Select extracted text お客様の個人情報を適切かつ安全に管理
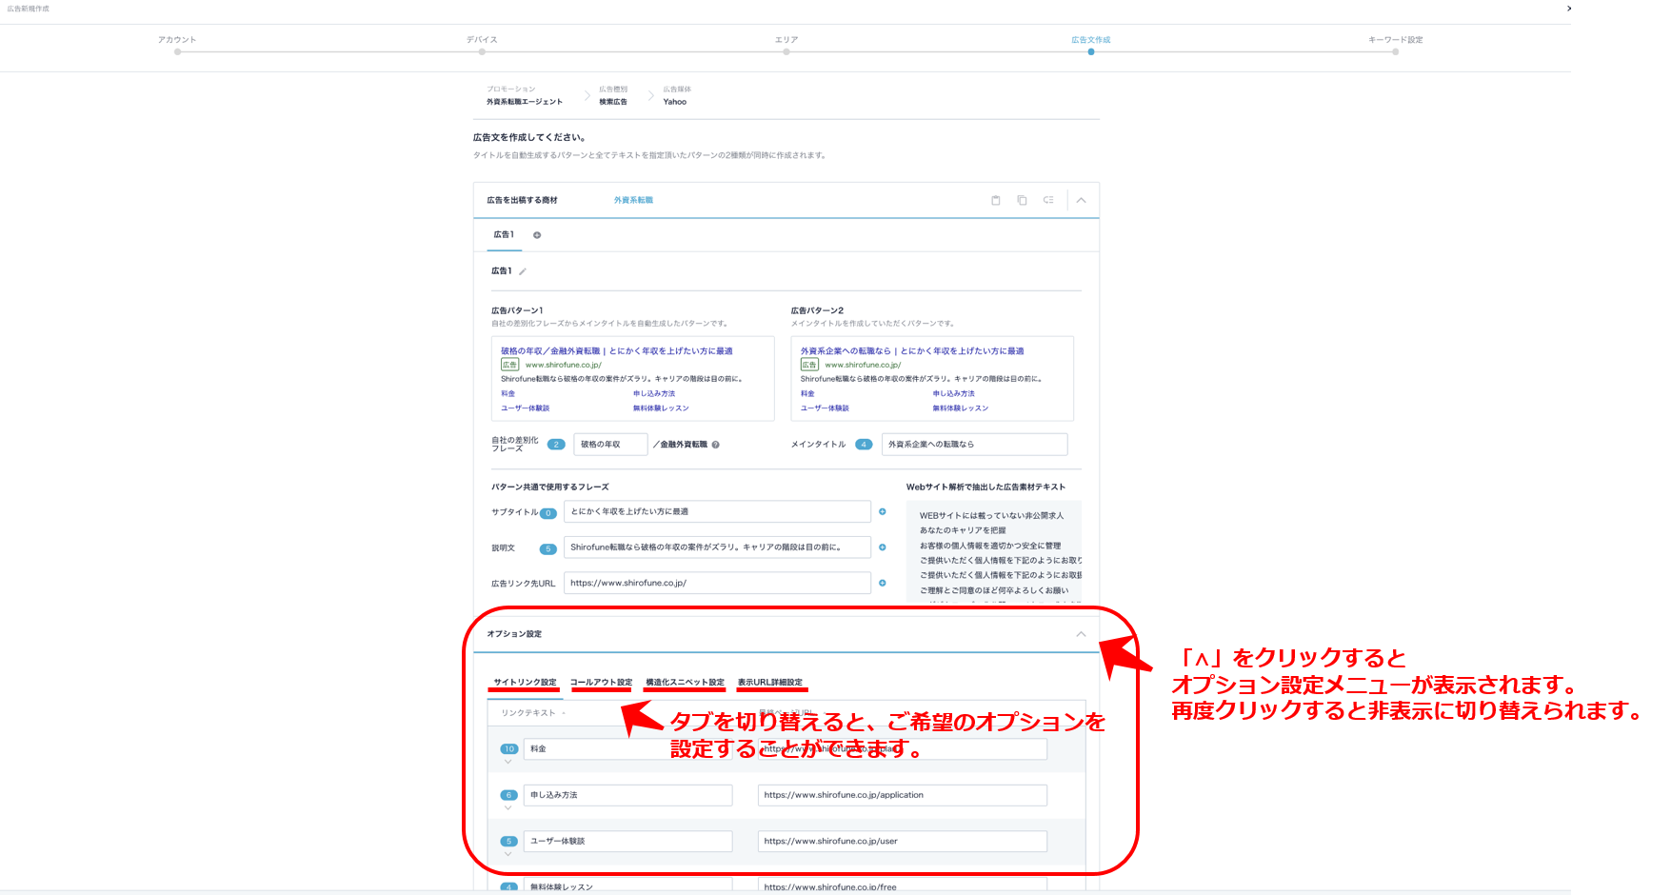 click(x=990, y=546)
